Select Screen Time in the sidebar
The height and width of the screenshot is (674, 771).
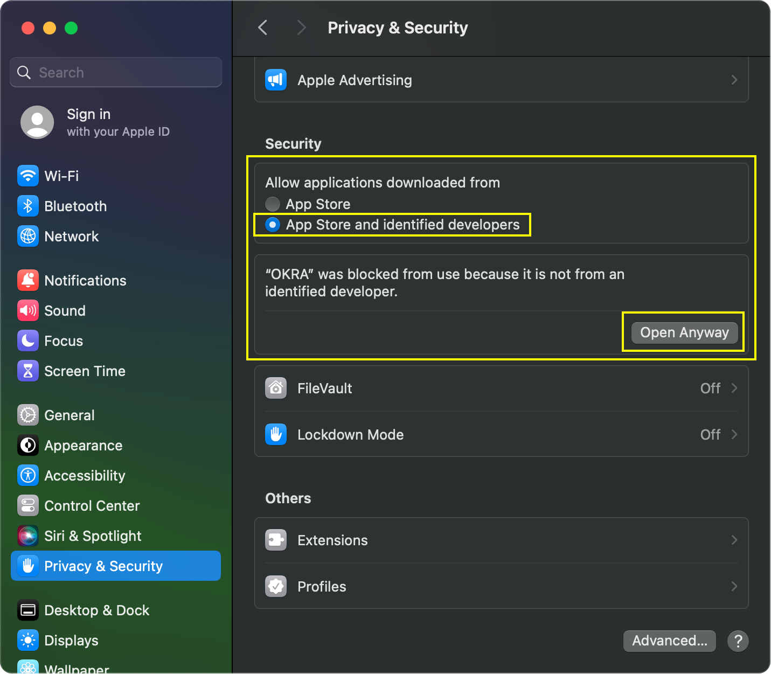click(x=116, y=371)
